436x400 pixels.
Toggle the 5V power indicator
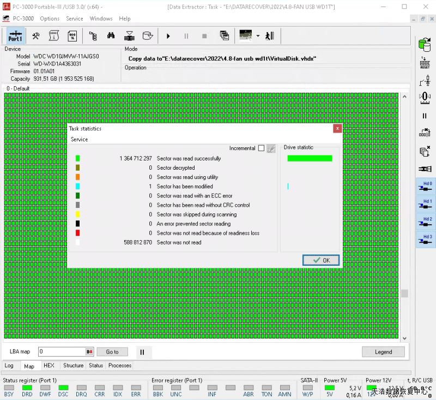point(330,388)
